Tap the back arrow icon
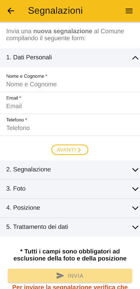 11,11
